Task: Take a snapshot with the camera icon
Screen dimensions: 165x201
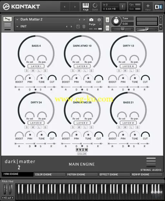Action: (91, 20)
